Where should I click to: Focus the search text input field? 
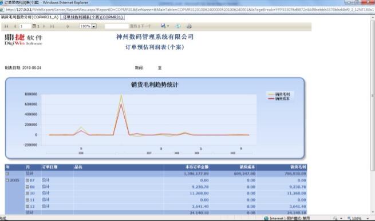point(117,26)
